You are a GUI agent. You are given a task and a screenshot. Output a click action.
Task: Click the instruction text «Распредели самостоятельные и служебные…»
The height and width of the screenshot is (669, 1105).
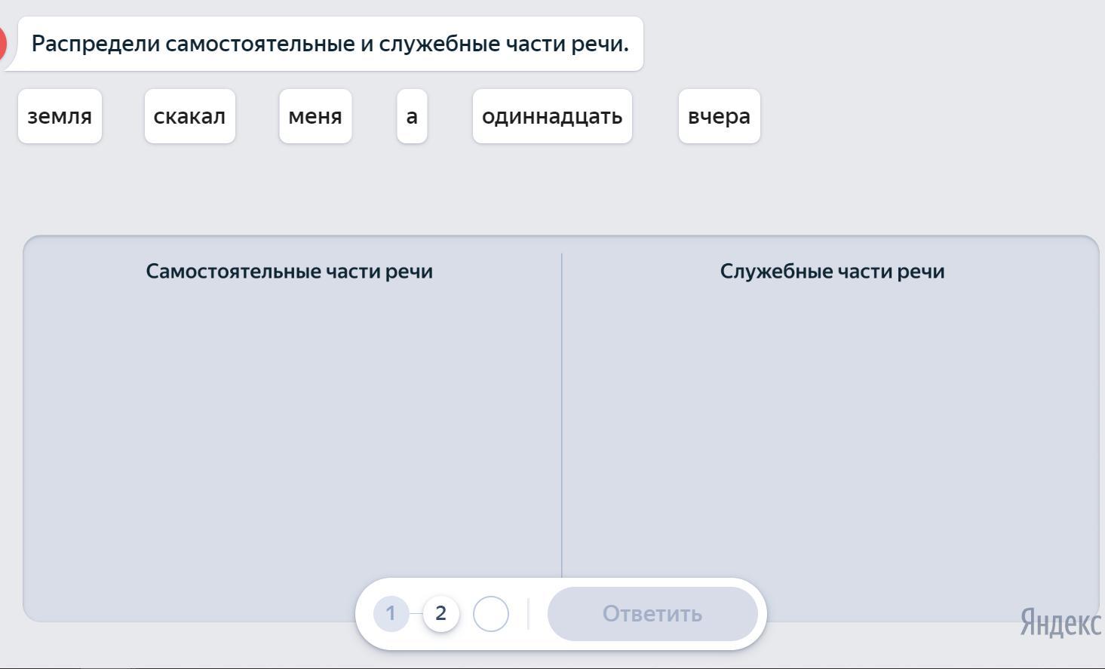pyautogui.click(x=330, y=44)
